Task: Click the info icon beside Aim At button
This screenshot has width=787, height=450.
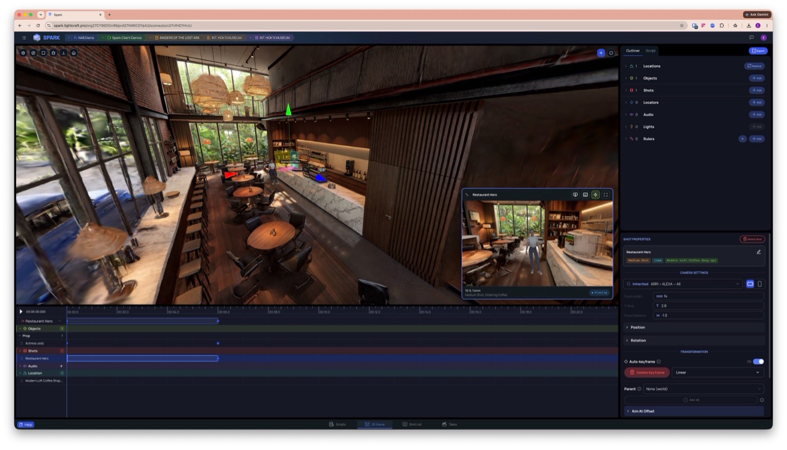Action: tap(762, 400)
